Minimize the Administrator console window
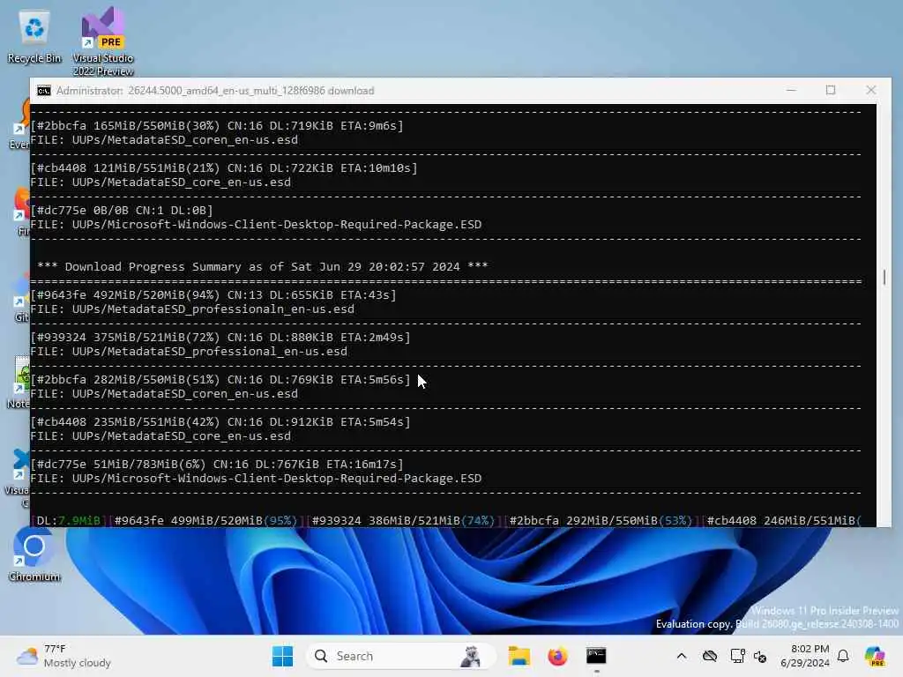Image resolution: width=903 pixels, height=677 pixels. click(791, 91)
